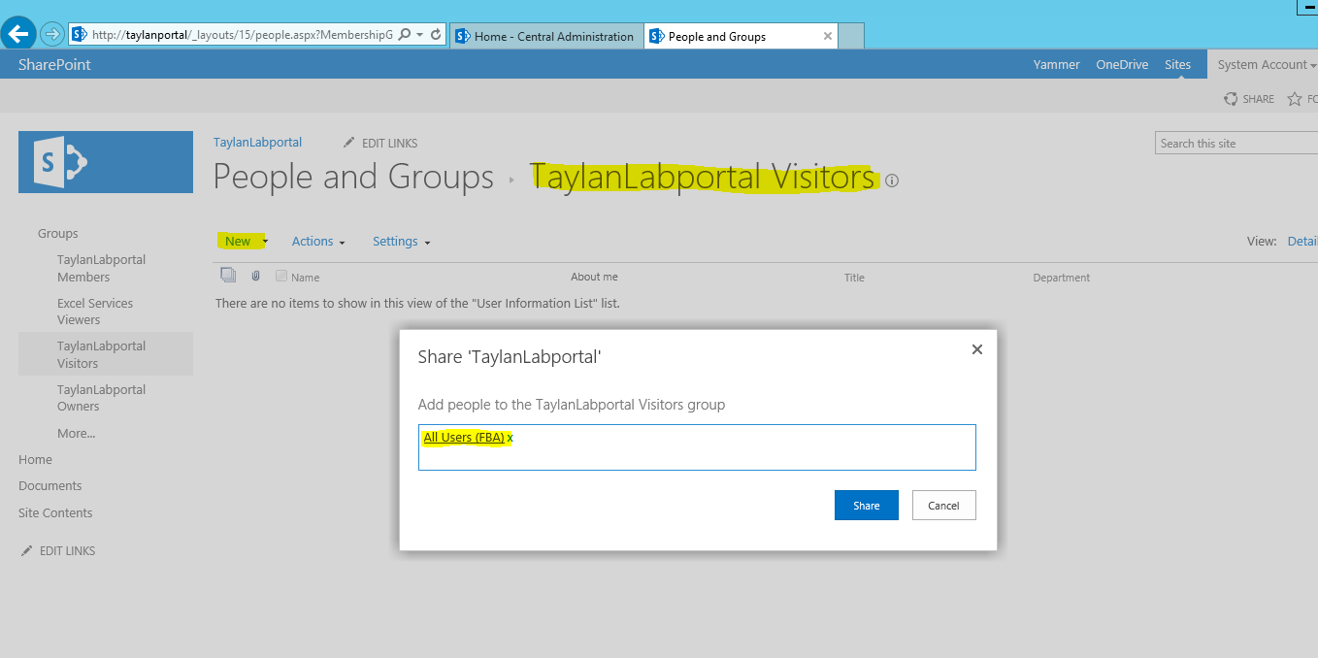Switch to Home - Central Administration tab
This screenshot has width=1318, height=658.
[x=546, y=36]
